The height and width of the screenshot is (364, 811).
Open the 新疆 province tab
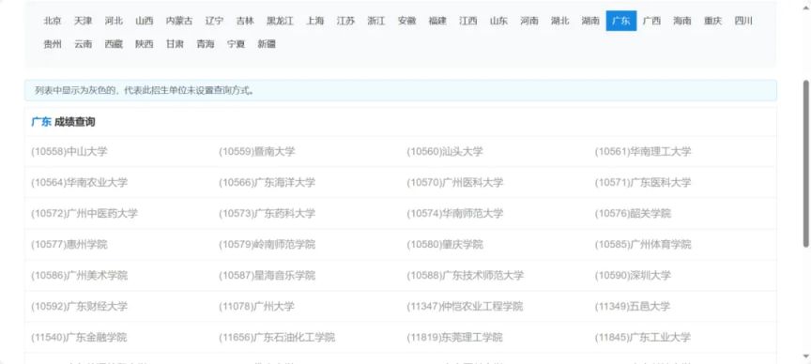[x=267, y=44]
